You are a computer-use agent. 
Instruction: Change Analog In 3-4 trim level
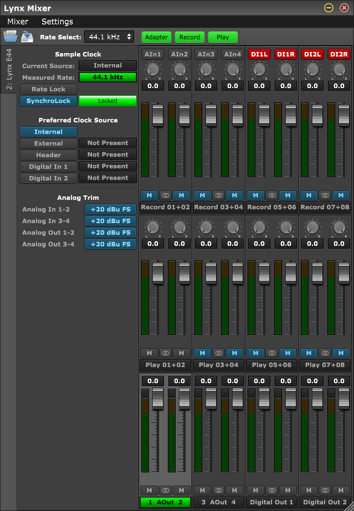pos(110,221)
